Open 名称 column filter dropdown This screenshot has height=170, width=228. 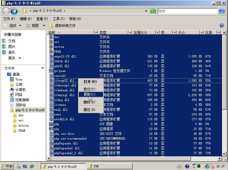point(96,32)
